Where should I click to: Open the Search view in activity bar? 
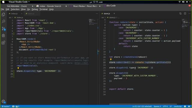(x=3, y=21)
